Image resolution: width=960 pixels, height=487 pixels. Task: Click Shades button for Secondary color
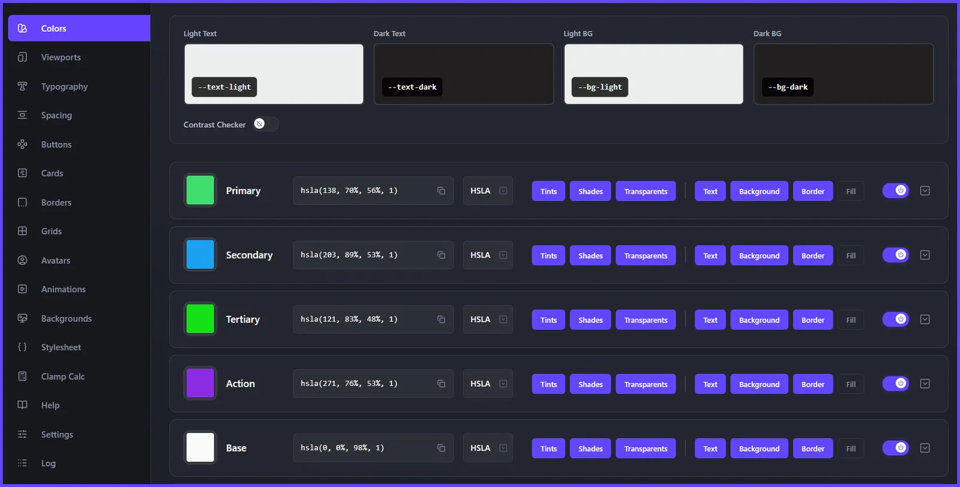point(590,255)
